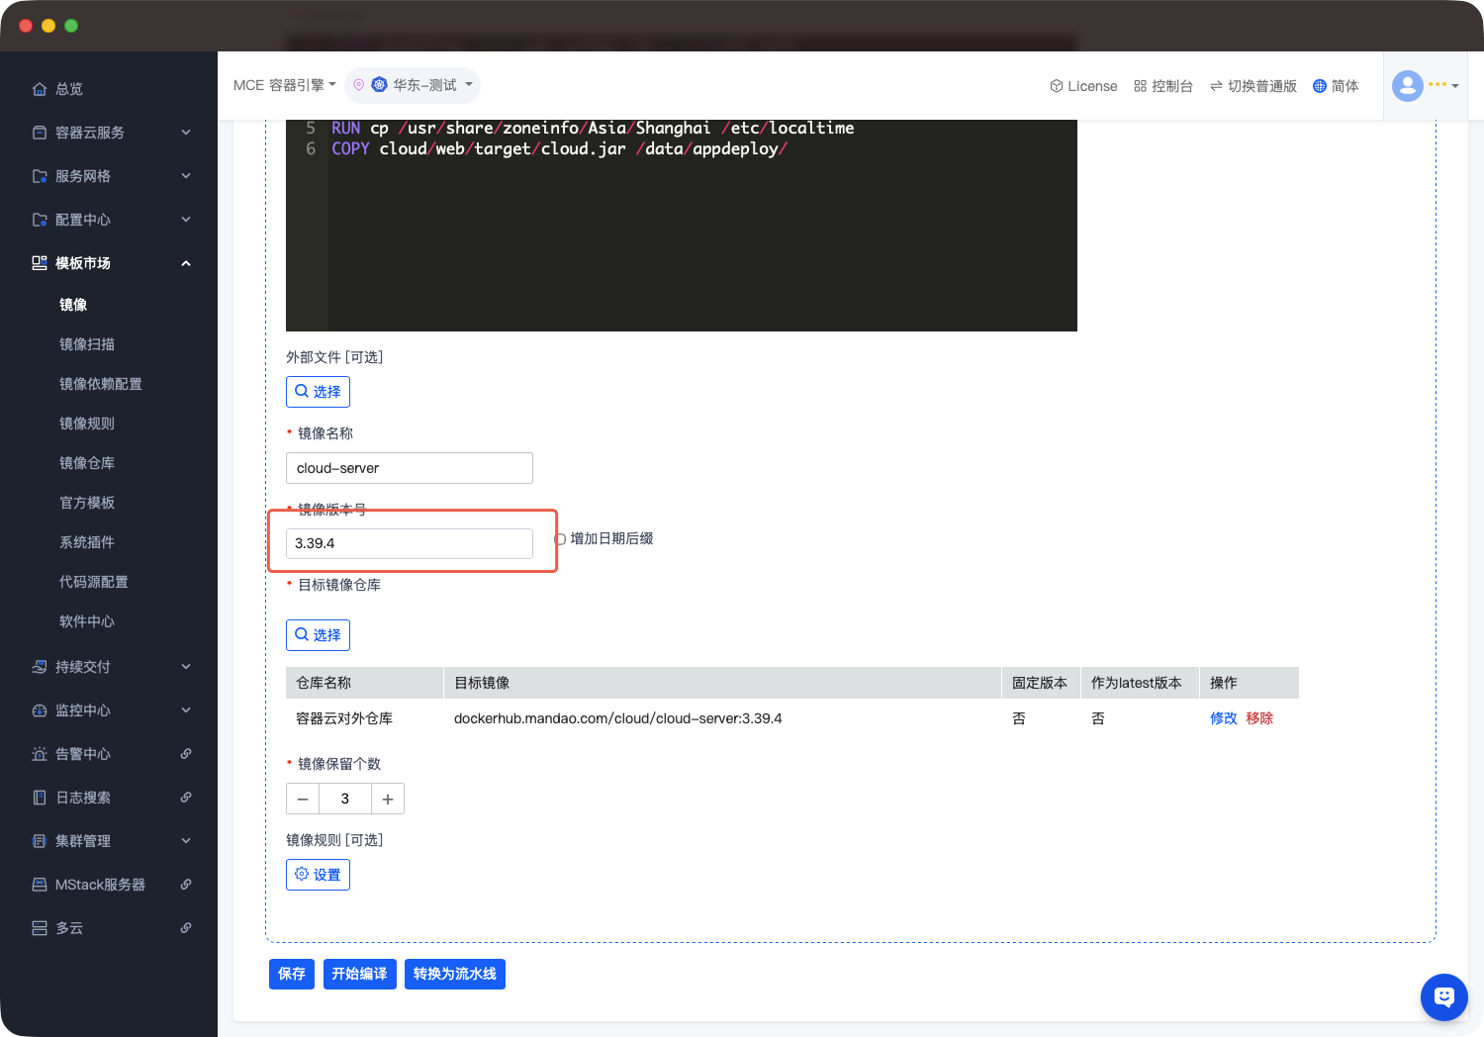Click the 简体 language globe icon

tap(1319, 86)
